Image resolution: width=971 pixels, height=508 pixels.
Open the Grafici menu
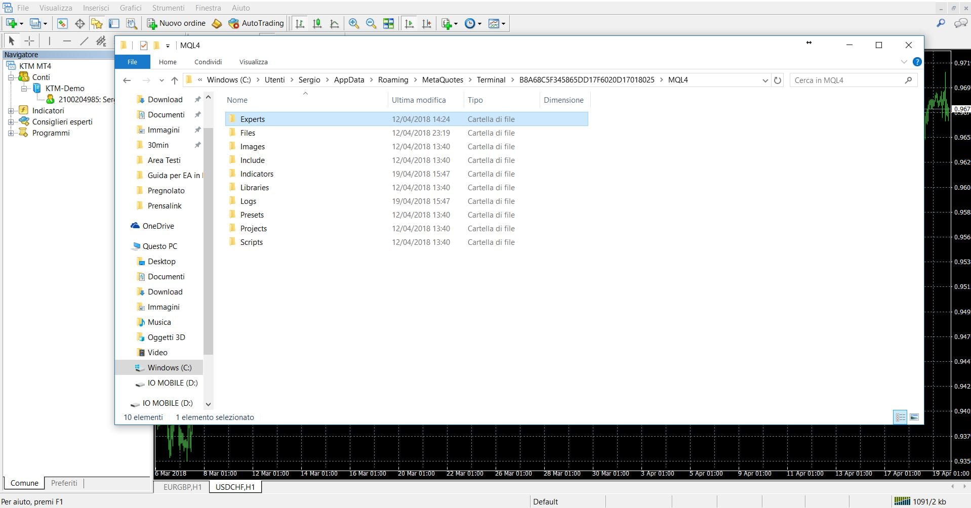(x=131, y=8)
